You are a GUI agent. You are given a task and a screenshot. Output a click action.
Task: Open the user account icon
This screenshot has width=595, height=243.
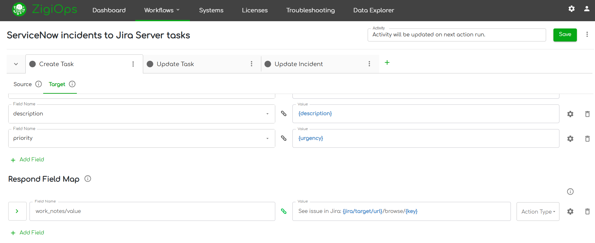click(587, 9)
